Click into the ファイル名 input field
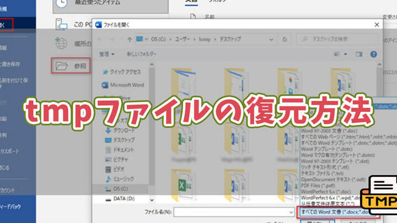Viewport: 397px width, 223px height. pos(232,211)
